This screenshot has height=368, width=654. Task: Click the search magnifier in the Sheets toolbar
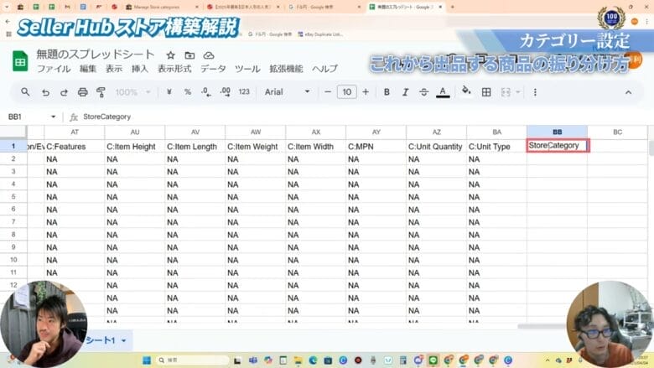pos(25,92)
